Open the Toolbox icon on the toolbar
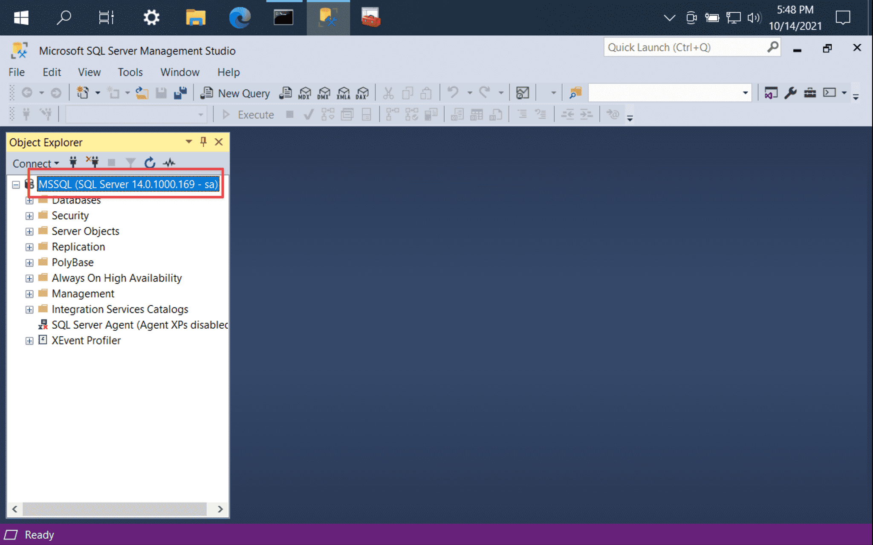Image resolution: width=873 pixels, height=545 pixels. 810,93
